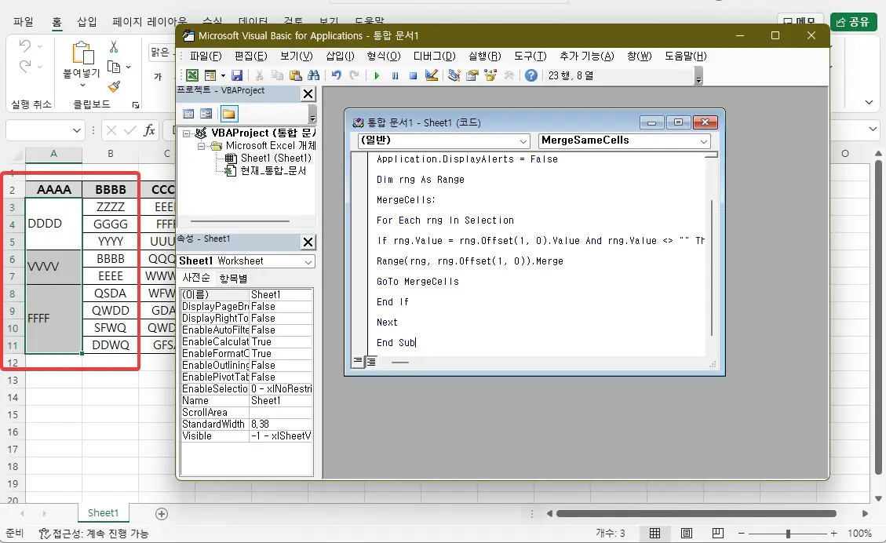Switch to Page Break Preview in status bar
886x543 pixels.
pyautogui.click(x=718, y=534)
